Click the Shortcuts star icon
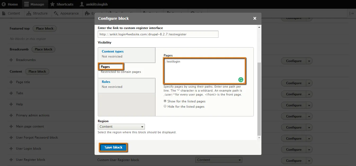This screenshot has width=356, height=166. coord(52,4)
